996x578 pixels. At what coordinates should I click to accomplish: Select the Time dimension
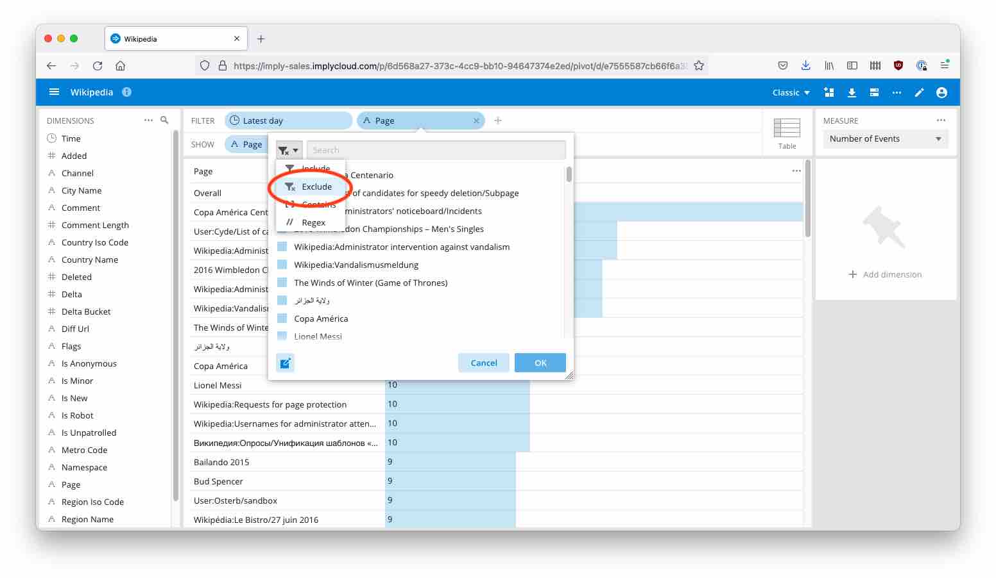[71, 138]
